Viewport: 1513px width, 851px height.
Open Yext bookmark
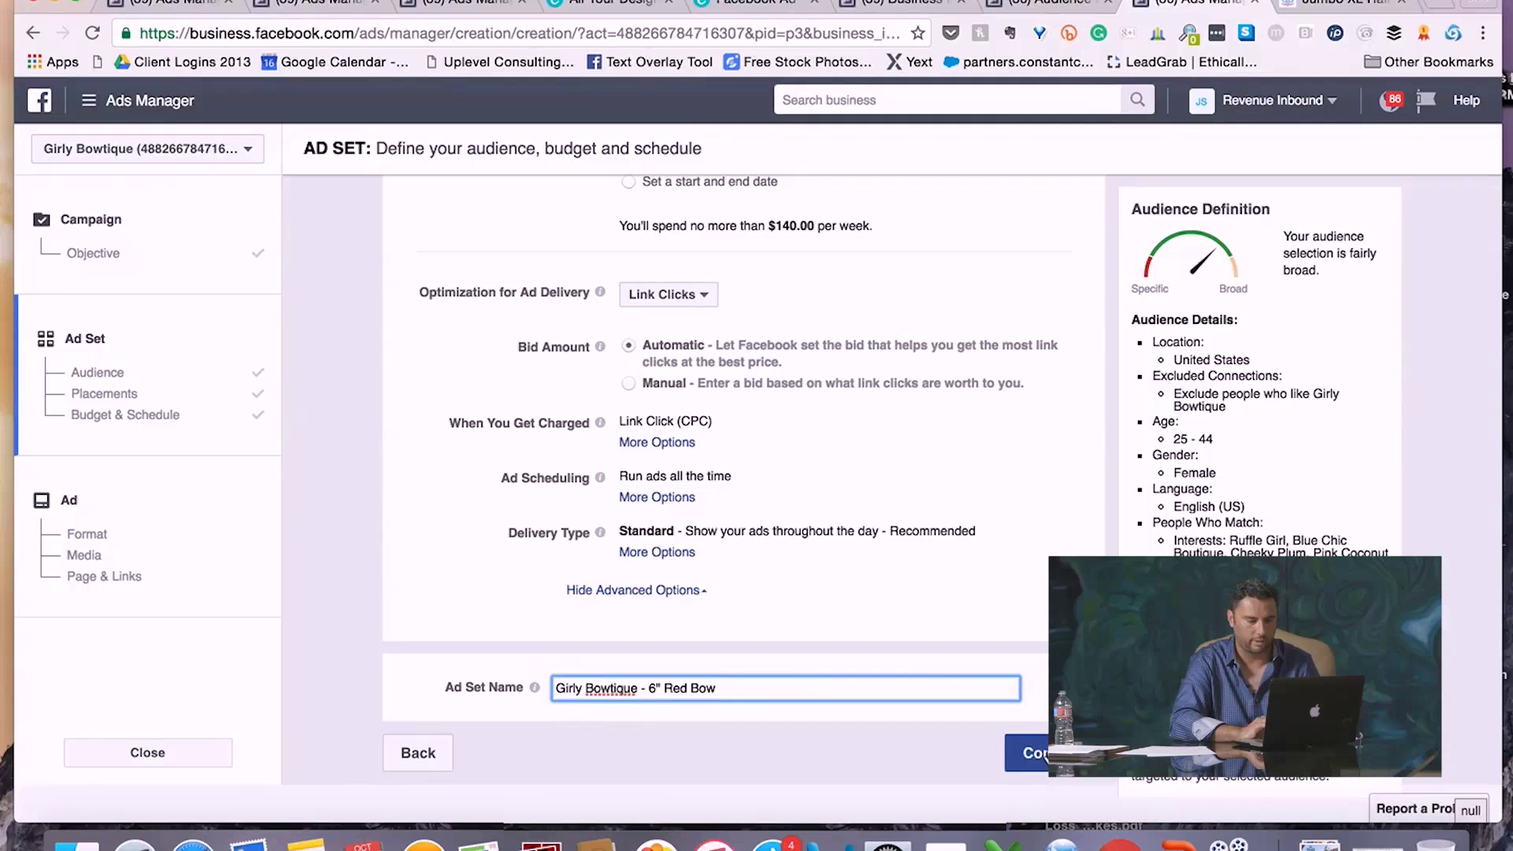click(909, 61)
